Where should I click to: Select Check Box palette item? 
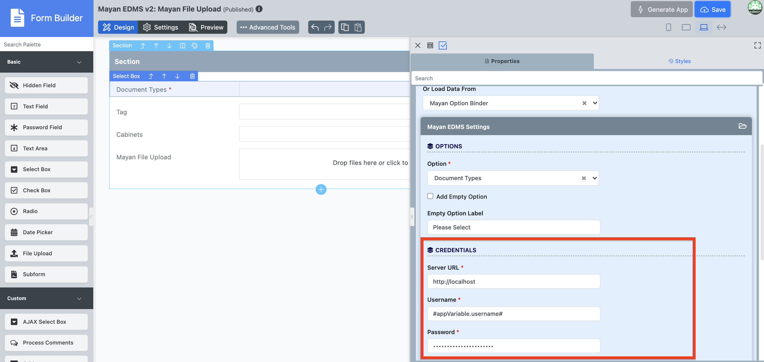pos(46,190)
